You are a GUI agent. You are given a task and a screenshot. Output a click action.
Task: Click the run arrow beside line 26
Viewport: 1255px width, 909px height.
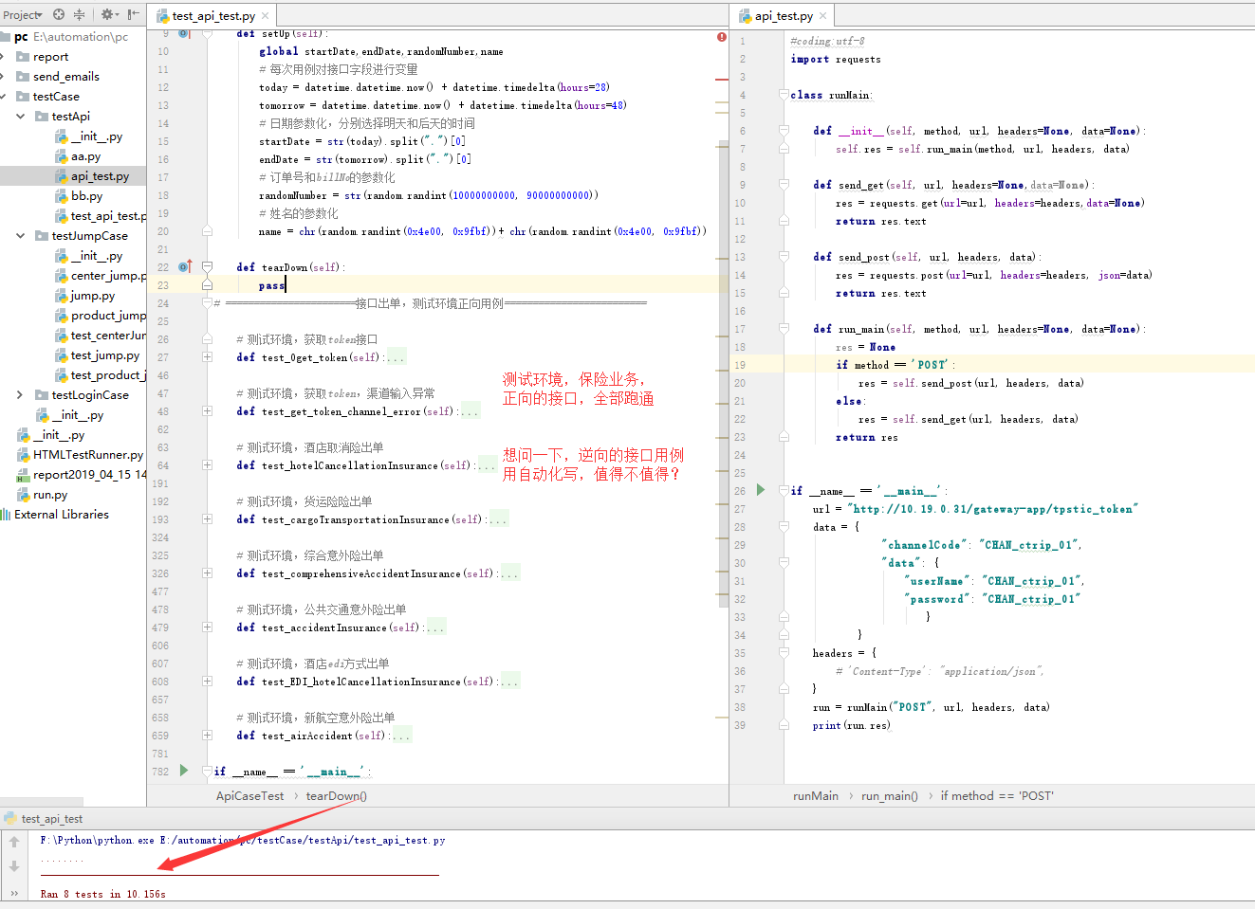pyautogui.click(x=761, y=490)
